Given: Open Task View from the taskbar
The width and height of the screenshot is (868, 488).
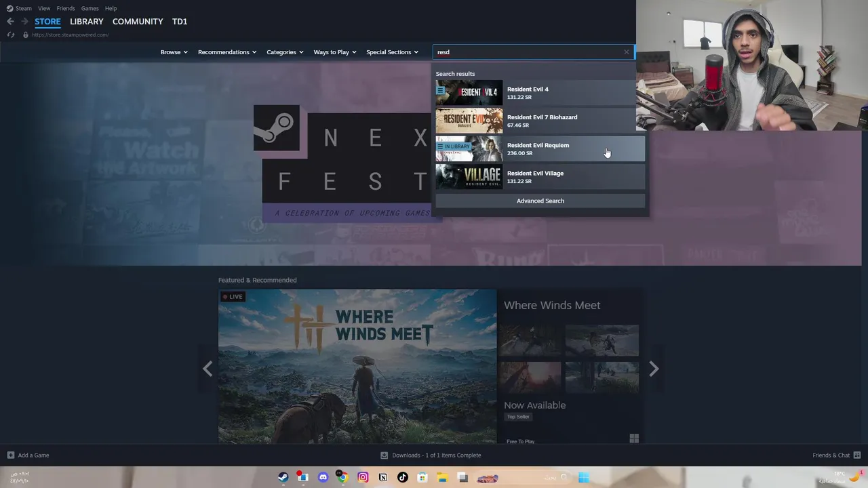Looking at the screenshot, I should point(462,477).
